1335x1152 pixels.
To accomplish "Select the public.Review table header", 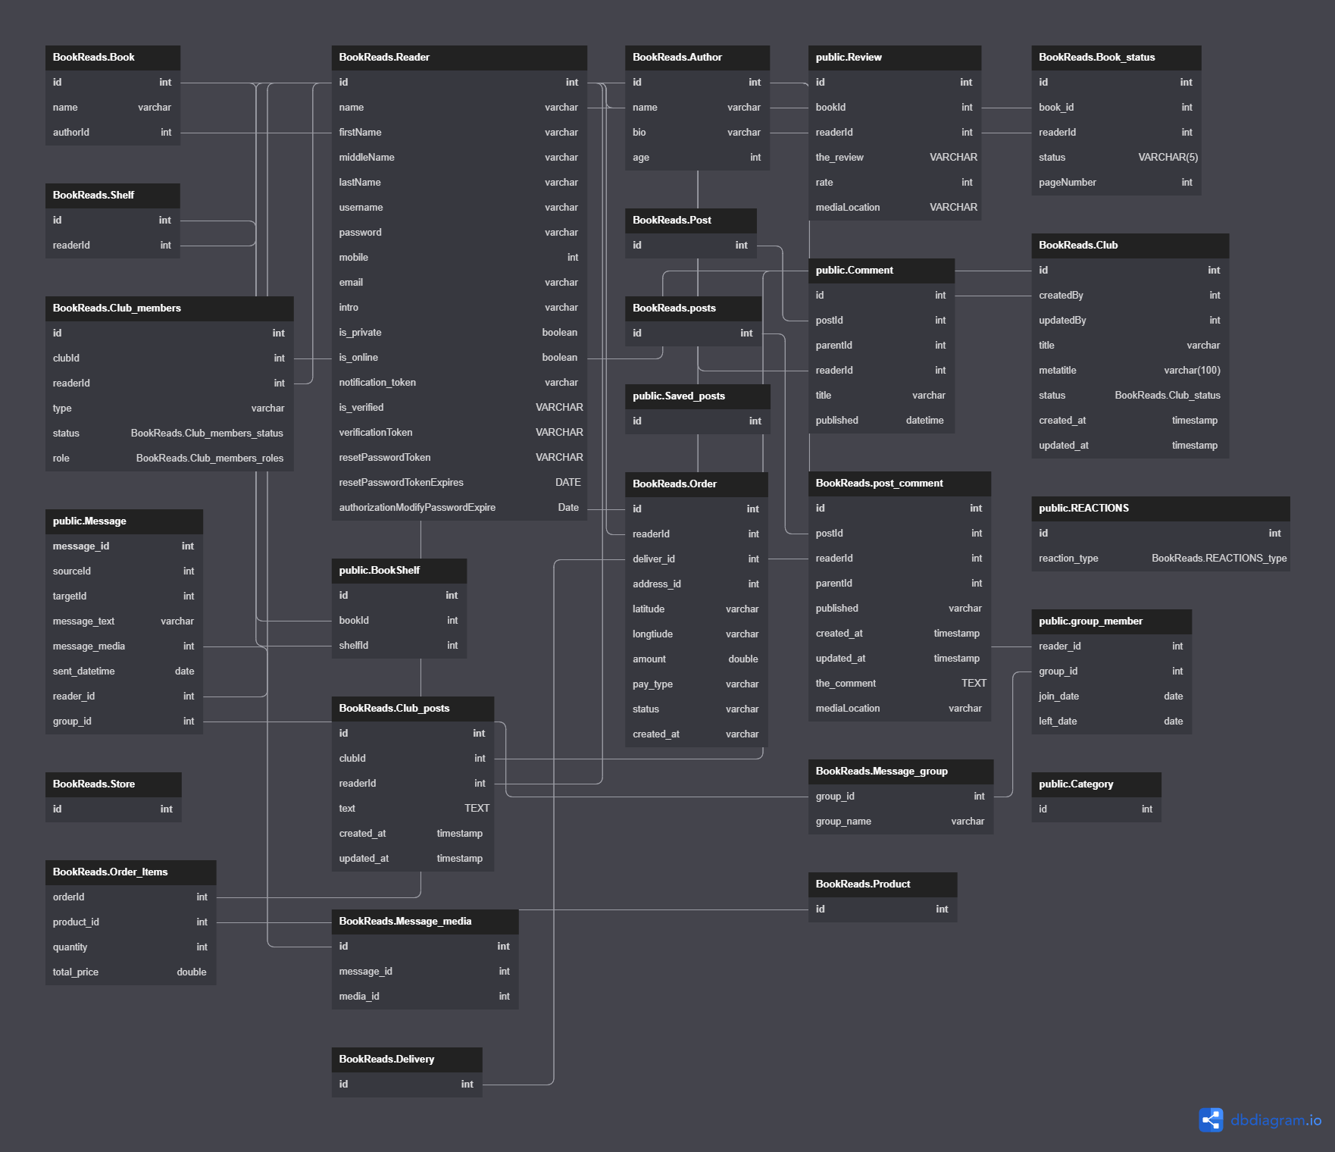I will (x=895, y=58).
